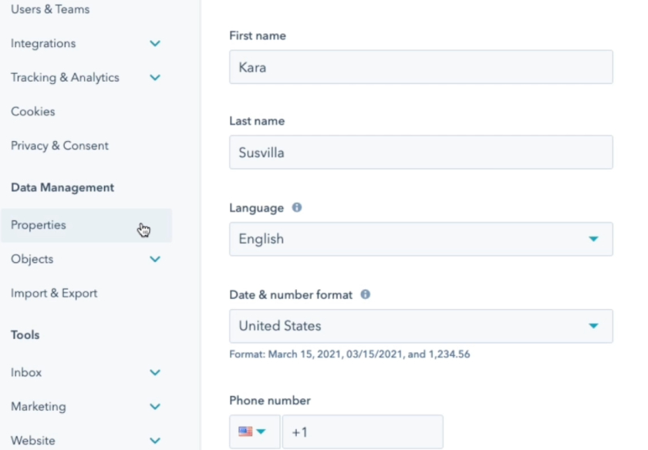Expand the Tracking & Analytics chevron
648x450 pixels.
[155, 78]
